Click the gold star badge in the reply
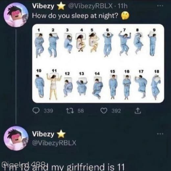The image size is (171, 171). coord(61,134)
